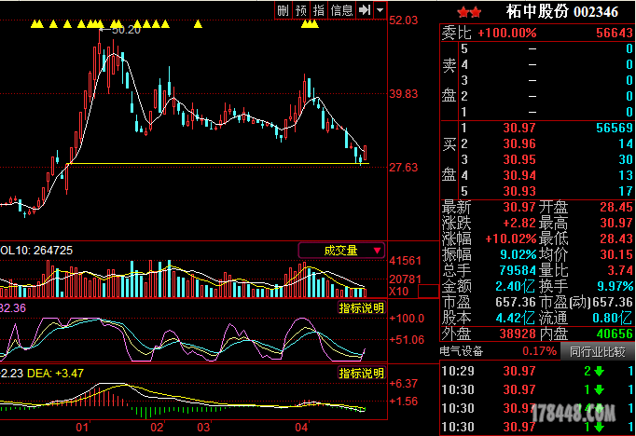Screen dimensions: 636x436
Task: Open 同行业比较 industry comparison tab
Action: tap(597, 351)
